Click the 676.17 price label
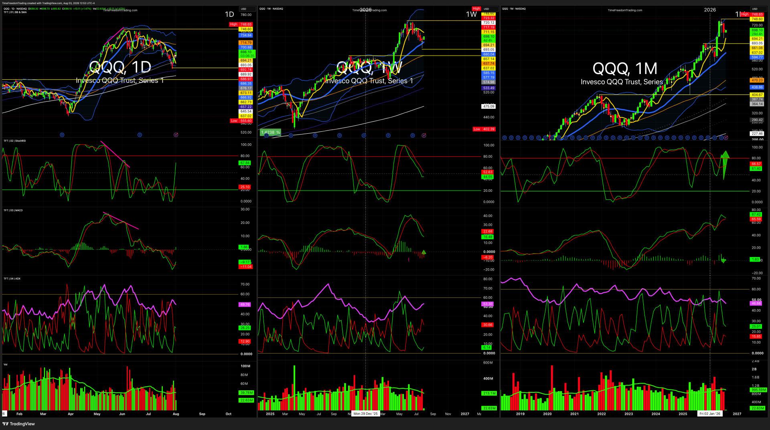Screen dimensions: 770x430 [246, 88]
